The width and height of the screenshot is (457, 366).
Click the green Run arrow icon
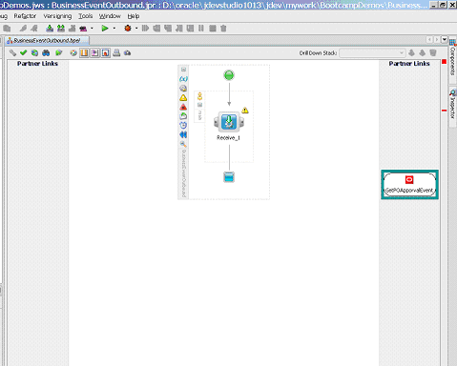click(105, 29)
